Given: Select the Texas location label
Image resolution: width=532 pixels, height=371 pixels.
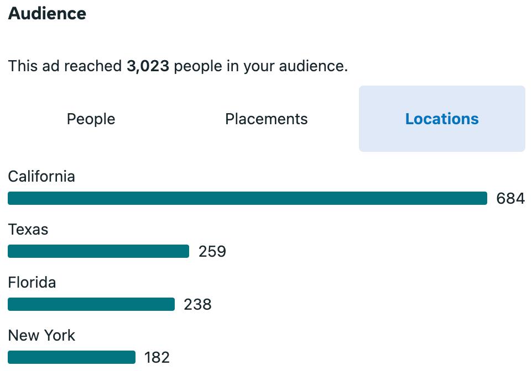Looking at the screenshot, I should 28,229.
